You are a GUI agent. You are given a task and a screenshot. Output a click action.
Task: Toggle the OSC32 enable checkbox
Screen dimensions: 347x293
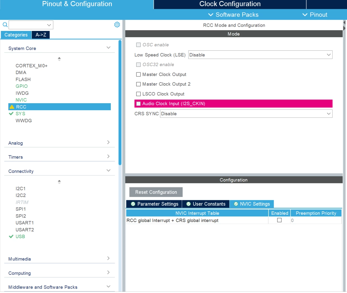[x=138, y=64]
